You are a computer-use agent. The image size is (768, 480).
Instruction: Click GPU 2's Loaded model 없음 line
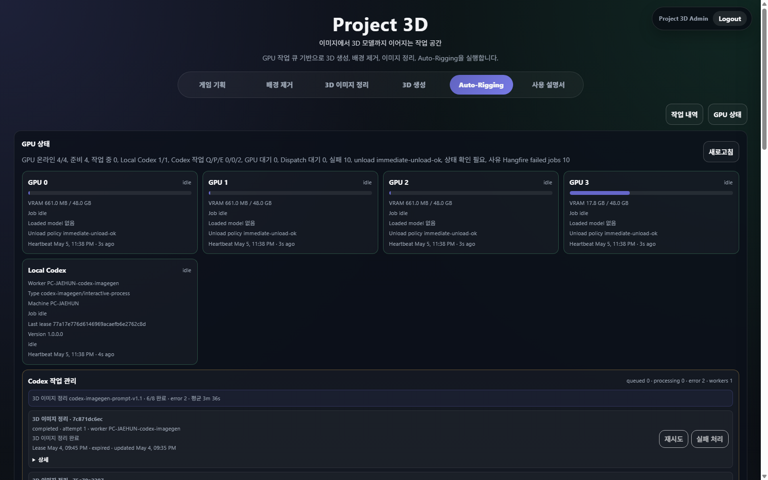412,223
